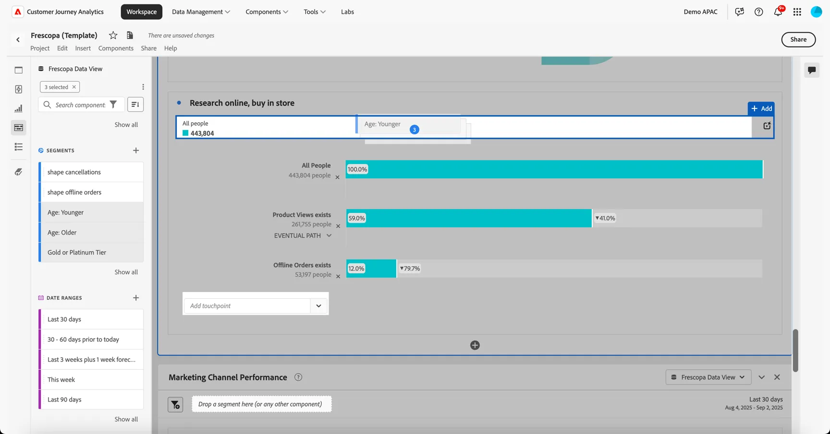Open the Components icon in left rail
830x434 pixels.
pyautogui.click(x=19, y=128)
